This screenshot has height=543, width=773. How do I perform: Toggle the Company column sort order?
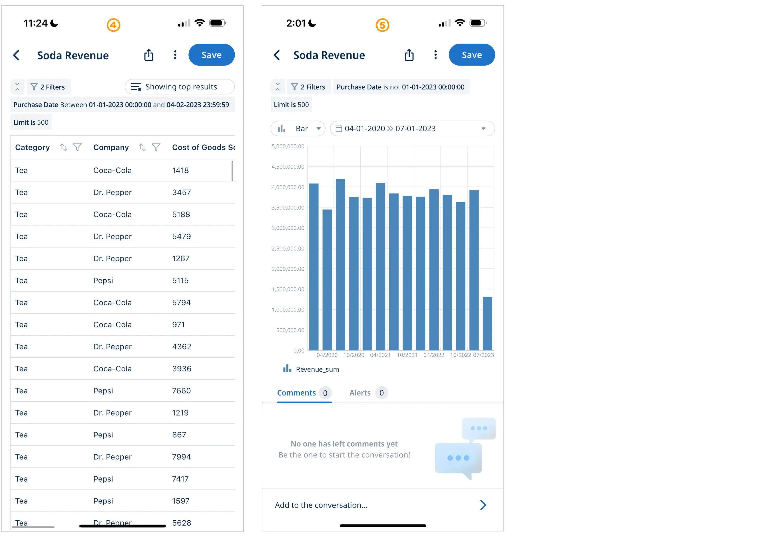(x=142, y=148)
